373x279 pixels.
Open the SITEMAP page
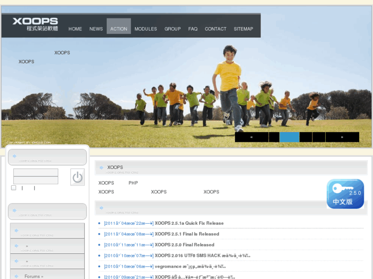243,29
